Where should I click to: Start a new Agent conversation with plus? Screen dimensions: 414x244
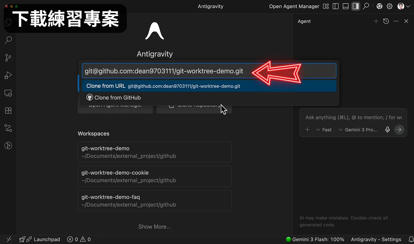click(376, 21)
